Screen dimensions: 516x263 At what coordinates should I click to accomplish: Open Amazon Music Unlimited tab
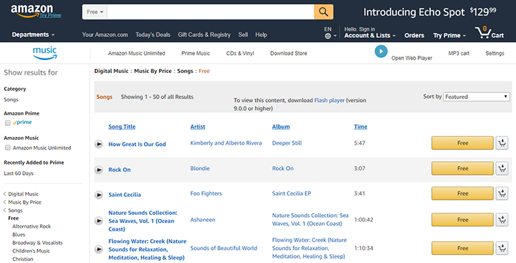[137, 53]
